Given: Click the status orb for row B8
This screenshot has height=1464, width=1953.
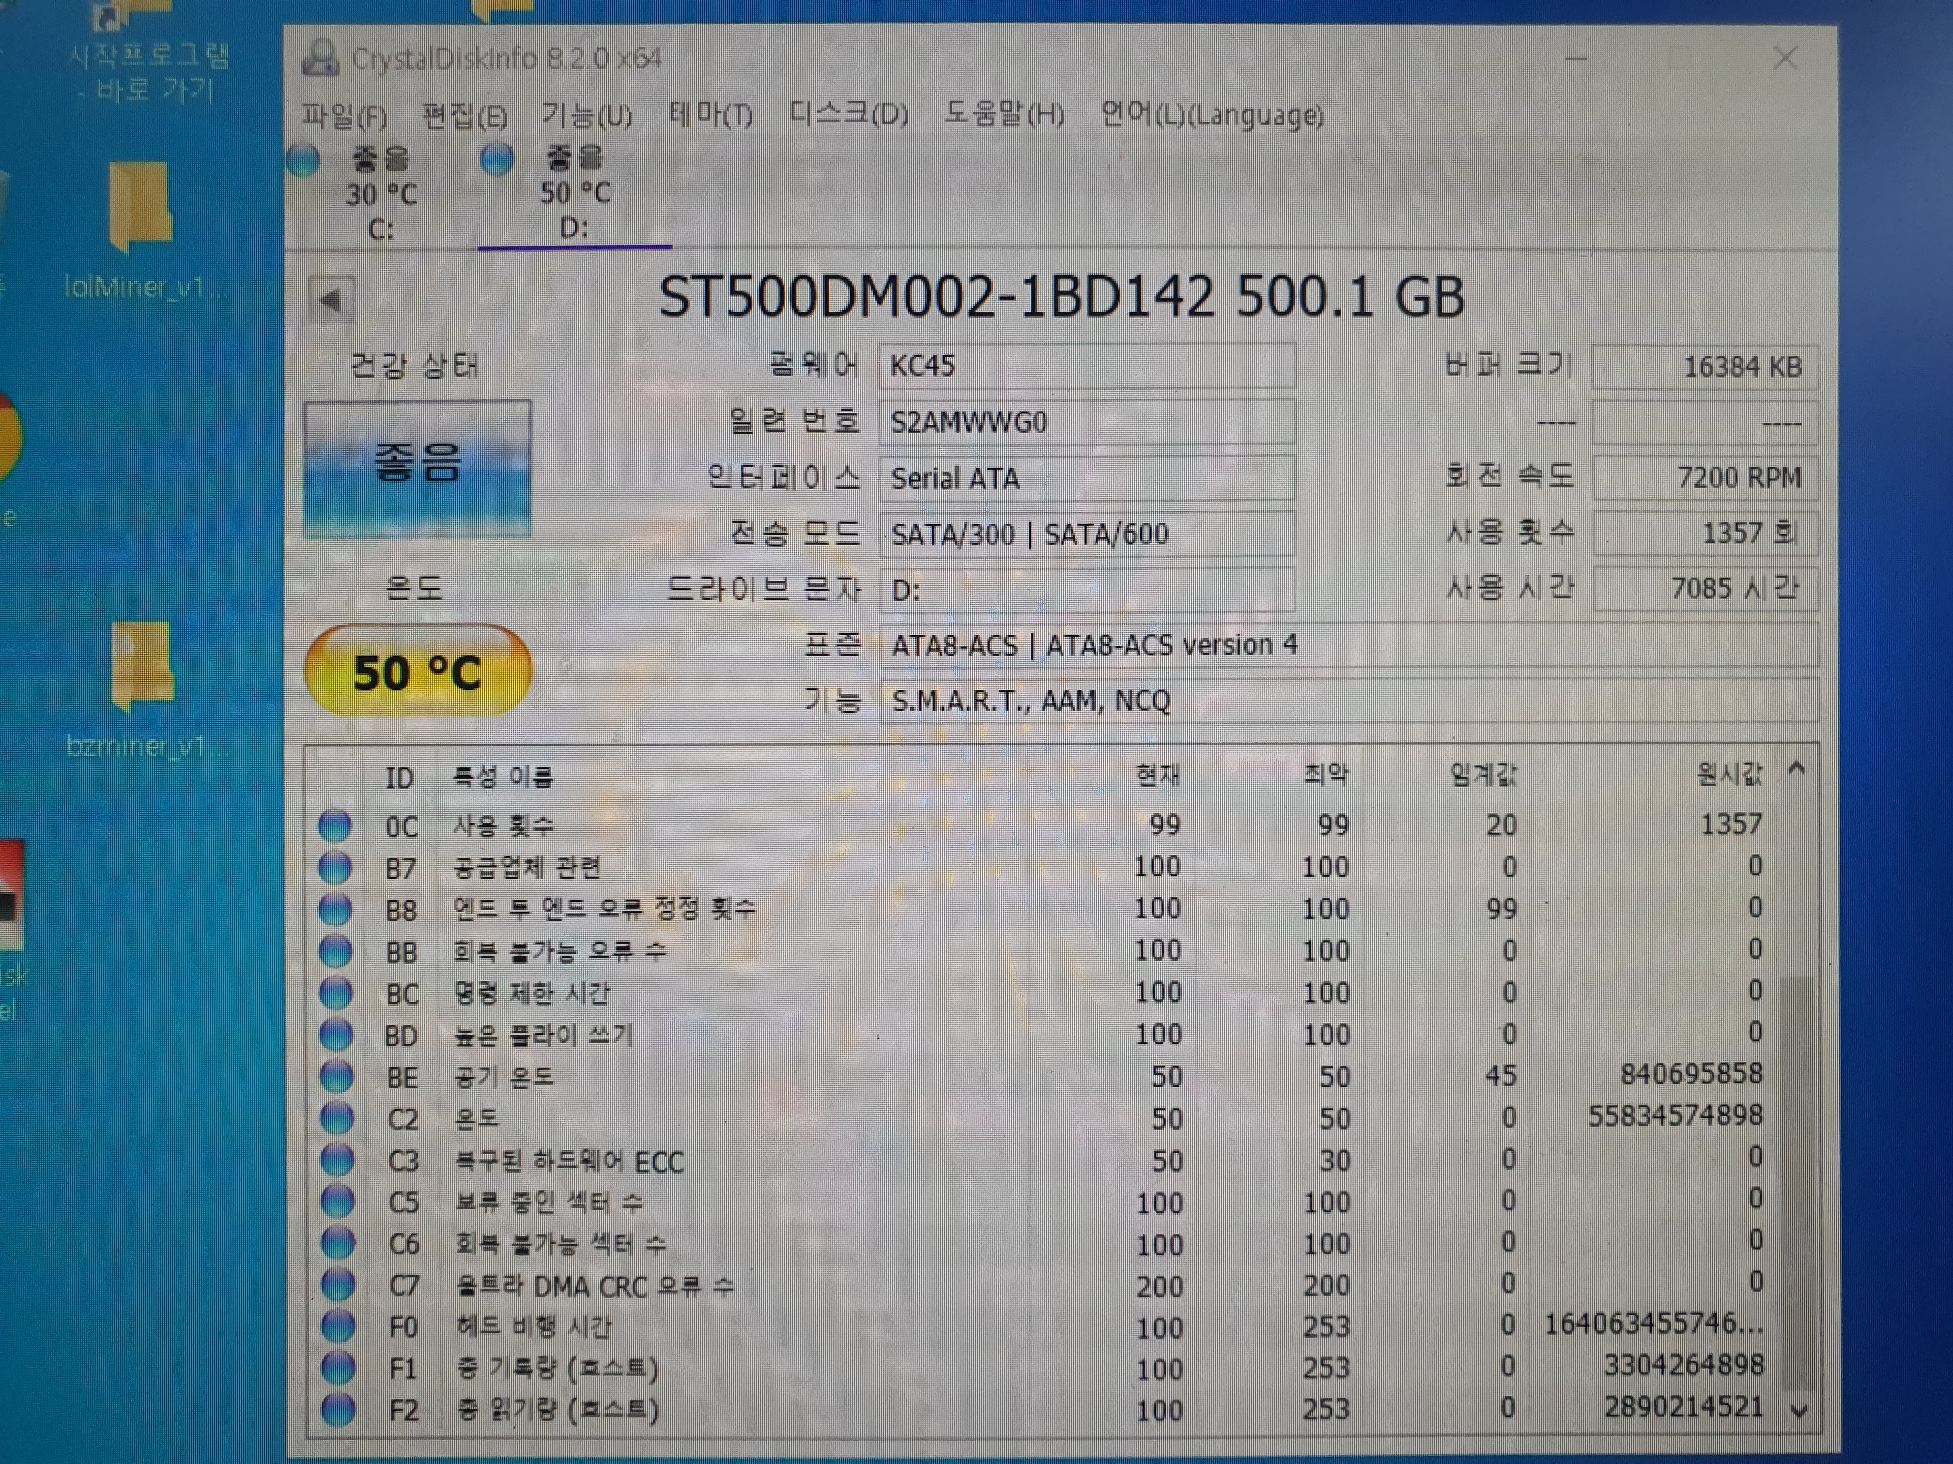Looking at the screenshot, I should click(336, 910).
